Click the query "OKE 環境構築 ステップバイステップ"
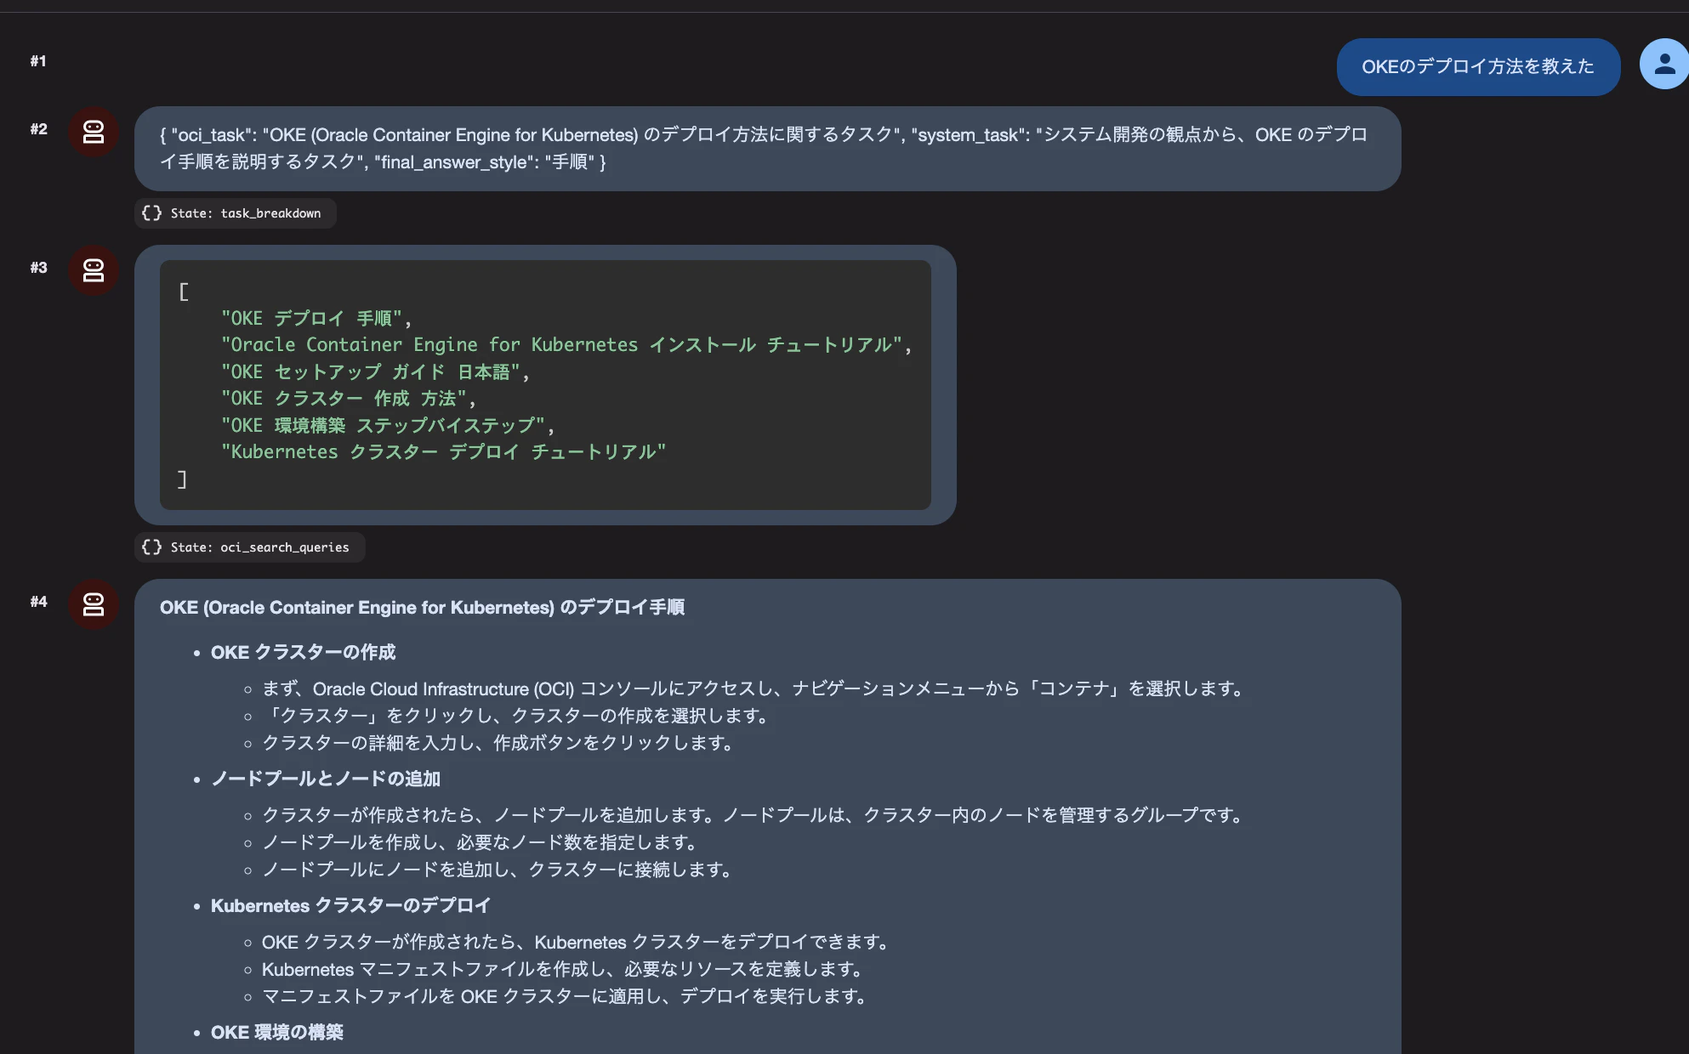 (x=383, y=425)
